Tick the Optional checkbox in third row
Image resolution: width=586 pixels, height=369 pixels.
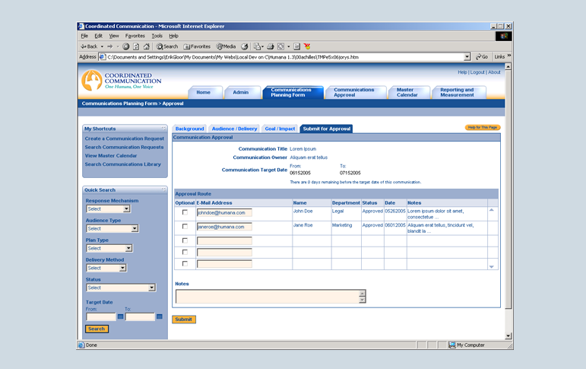[x=185, y=240]
